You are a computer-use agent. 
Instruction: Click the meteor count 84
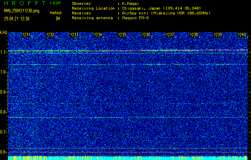[58, 19]
